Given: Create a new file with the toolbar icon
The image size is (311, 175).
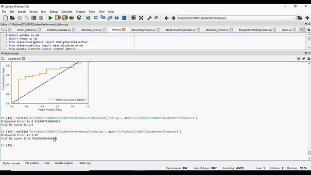Looking at the screenshot, I should (5, 18).
